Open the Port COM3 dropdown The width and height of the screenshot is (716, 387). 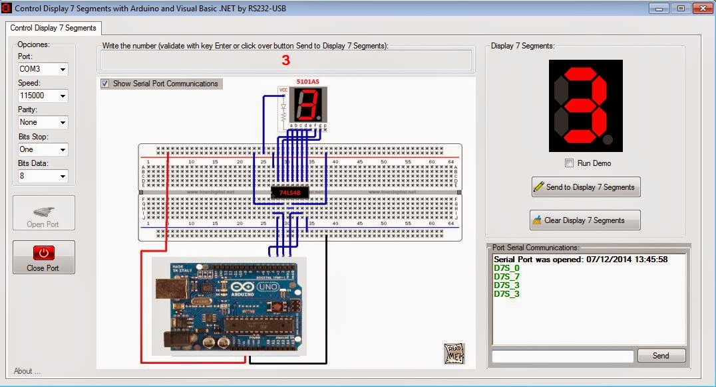coord(43,69)
